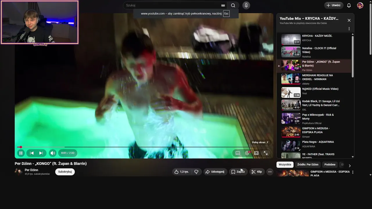The height and width of the screenshot is (209, 372).
Task: Select Źródło: Per Dżinn filter chip
Action: pos(308,165)
